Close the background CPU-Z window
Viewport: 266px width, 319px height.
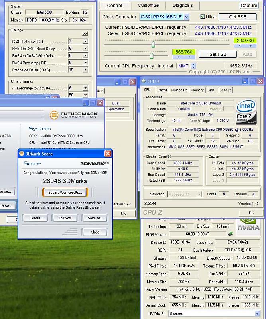(x=132, y=82)
